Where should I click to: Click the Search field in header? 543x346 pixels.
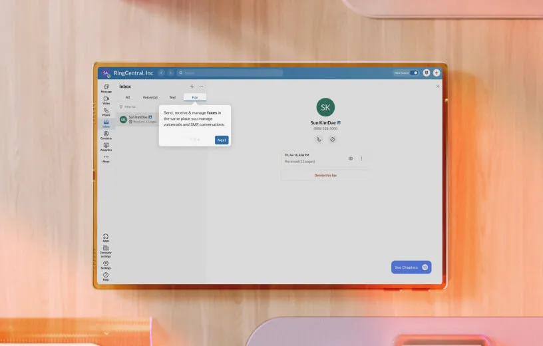click(x=230, y=73)
